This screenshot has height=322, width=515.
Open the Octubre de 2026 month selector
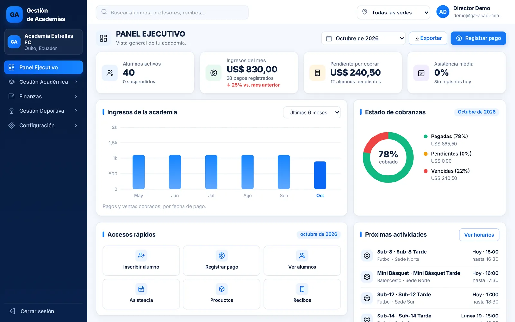pyautogui.click(x=363, y=38)
